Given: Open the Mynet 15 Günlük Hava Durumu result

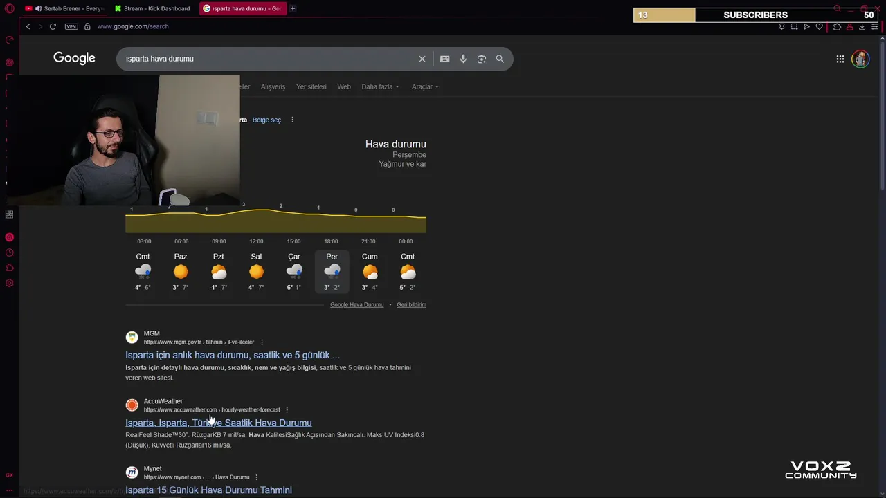Looking at the screenshot, I should tap(208, 490).
